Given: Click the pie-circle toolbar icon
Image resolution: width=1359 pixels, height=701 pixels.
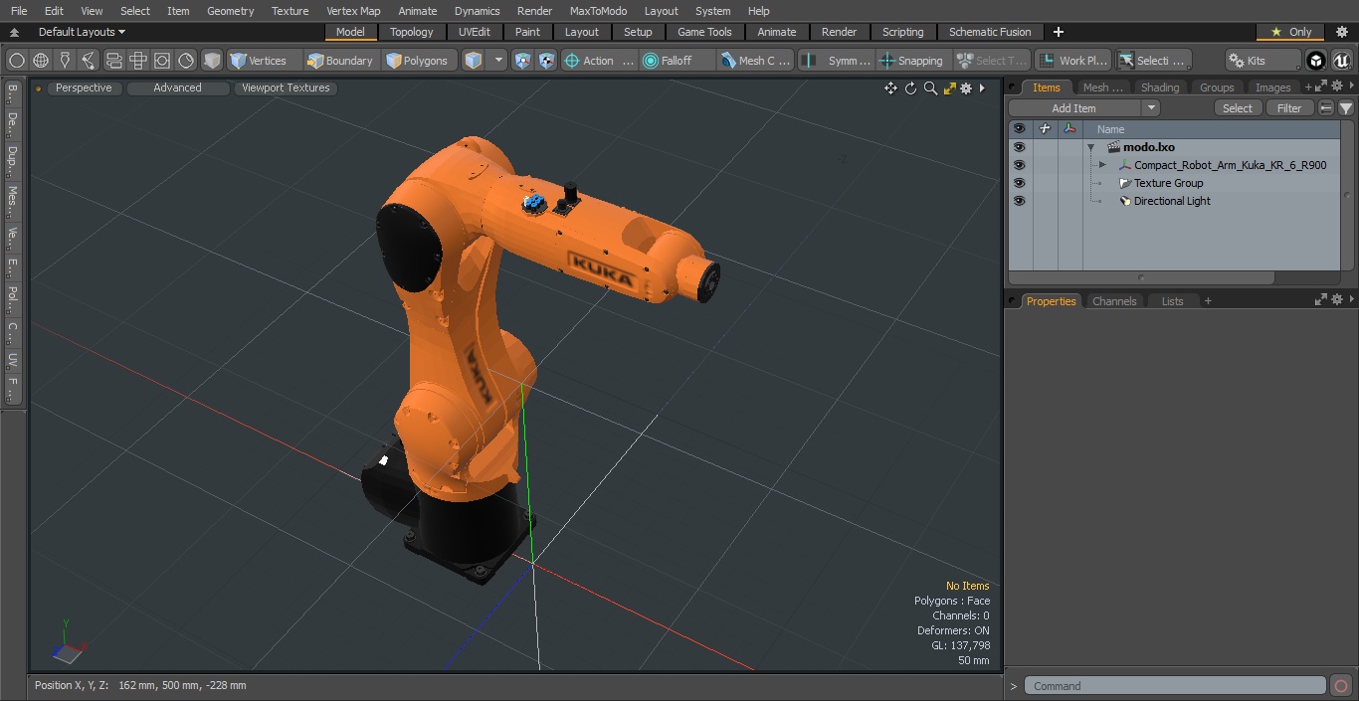Looking at the screenshot, I should click(186, 61).
